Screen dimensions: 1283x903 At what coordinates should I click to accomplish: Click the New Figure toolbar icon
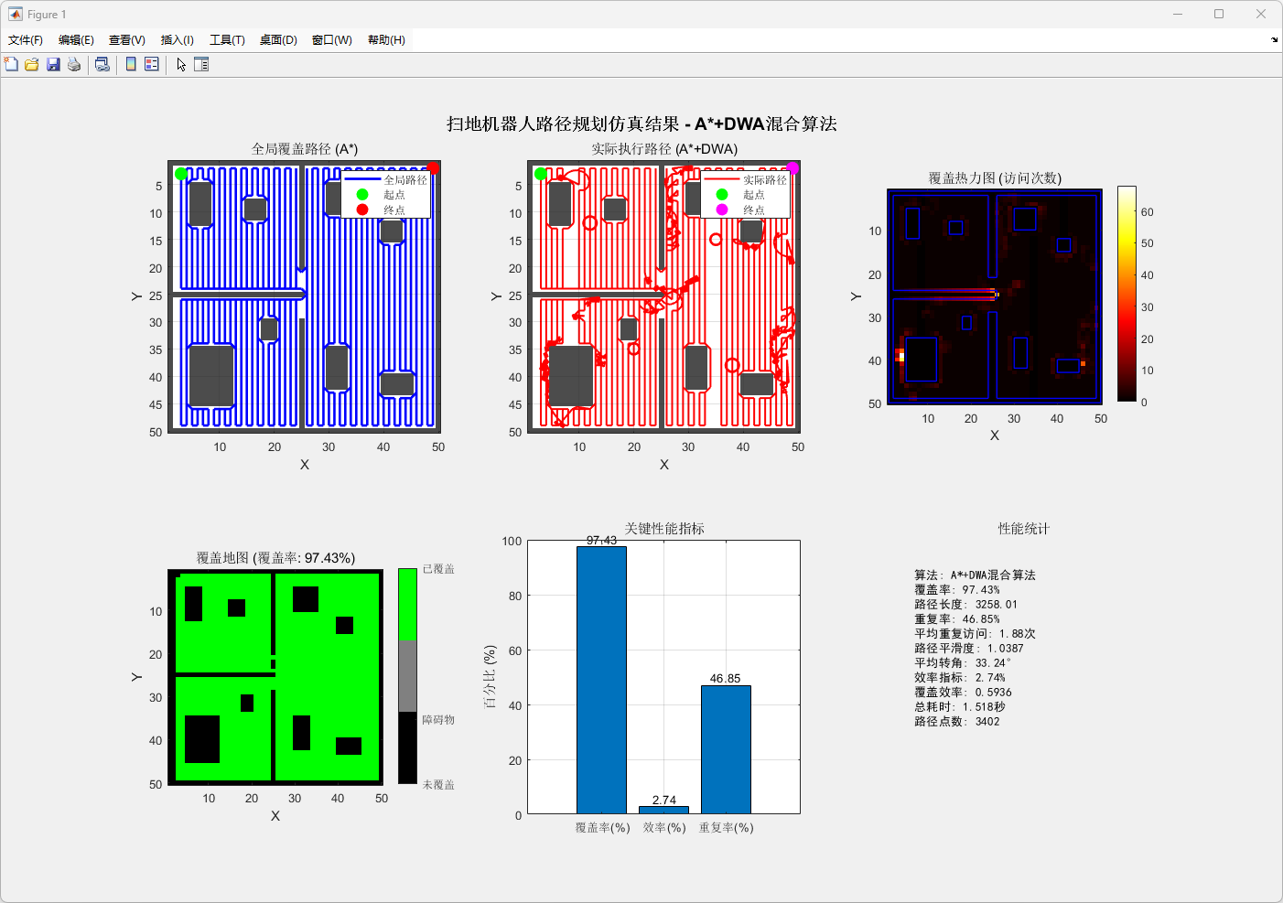coord(11,64)
